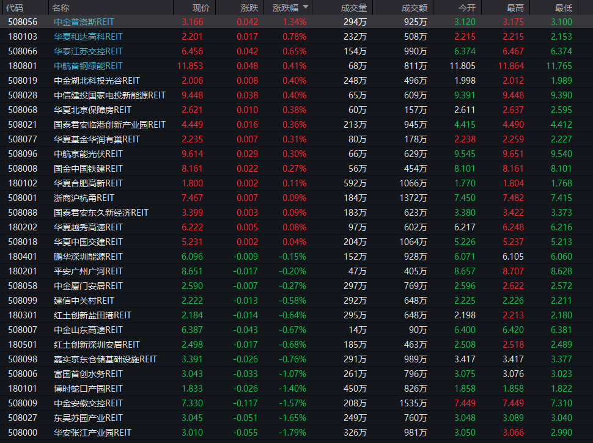Sort by 成交额 column header

coord(414,8)
